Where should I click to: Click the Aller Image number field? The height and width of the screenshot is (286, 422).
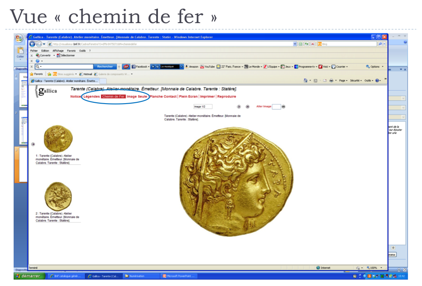(276, 107)
